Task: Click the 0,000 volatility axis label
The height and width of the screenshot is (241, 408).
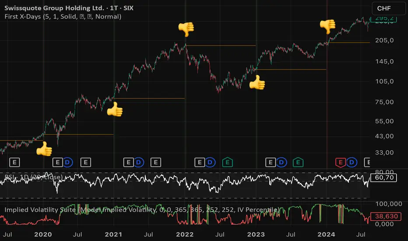Action: click(384, 224)
